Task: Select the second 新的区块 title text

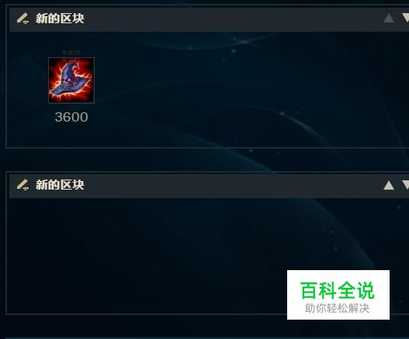Action: pyautogui.click(x=60, y=185)
